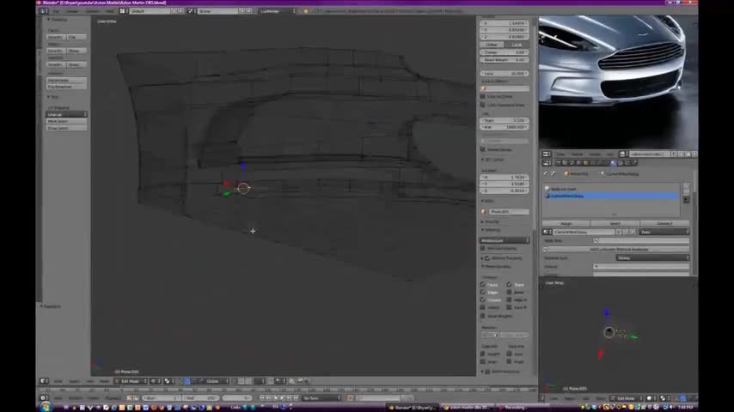This screenshot has width=734, height=412.
Task: Click the material Deselect button
Action: pos(664,223)
